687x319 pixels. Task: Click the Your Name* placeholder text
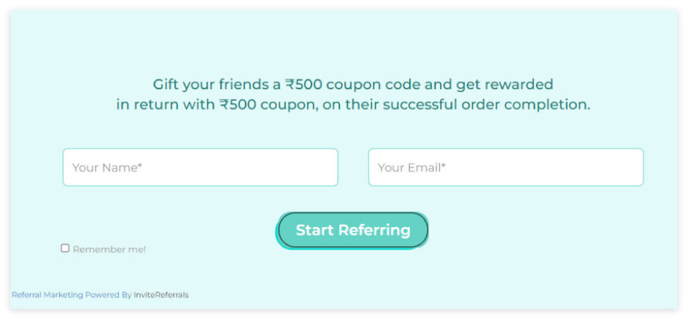coord(107,168)
